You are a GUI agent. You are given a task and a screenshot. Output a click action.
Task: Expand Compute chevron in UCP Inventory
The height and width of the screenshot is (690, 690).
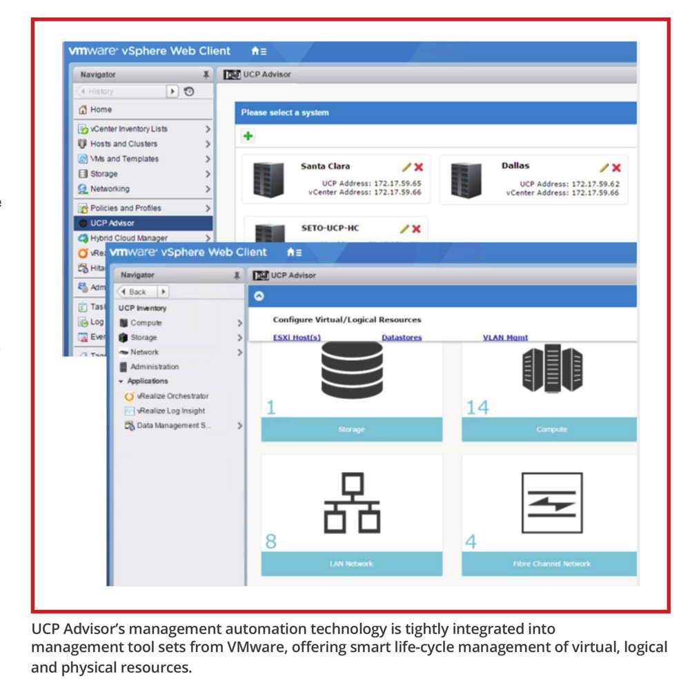pos(239,323)
